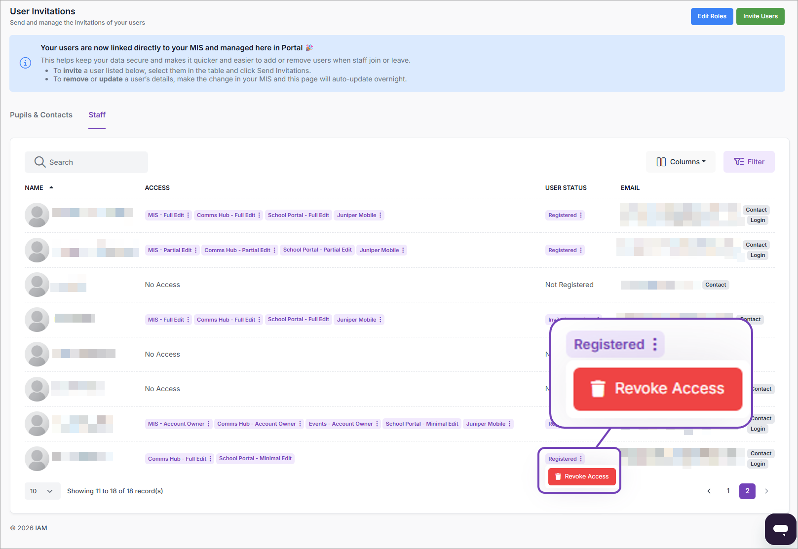Click the NAME column sort arrow
Viewport: 798px width, 549px height.
click(51, 188)
